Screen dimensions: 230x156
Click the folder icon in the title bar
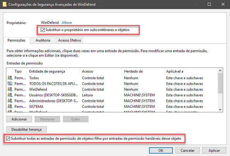point(5,5)
